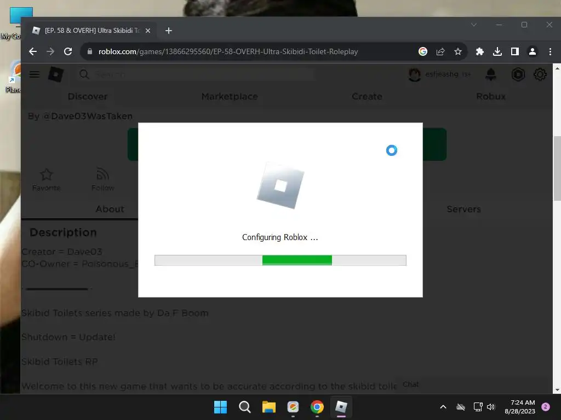Open the clock showing 7:24 AM

pos(520,407)
